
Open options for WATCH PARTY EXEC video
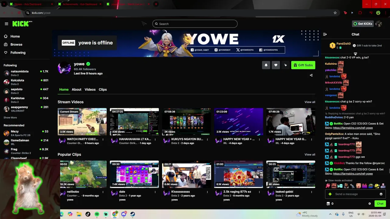(103, 139)
